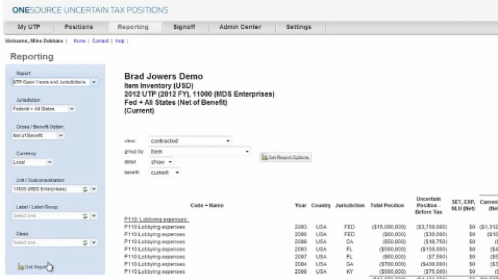Open the benefit dropdown set to current
This screenshot has width=498, height=280.
165,172
